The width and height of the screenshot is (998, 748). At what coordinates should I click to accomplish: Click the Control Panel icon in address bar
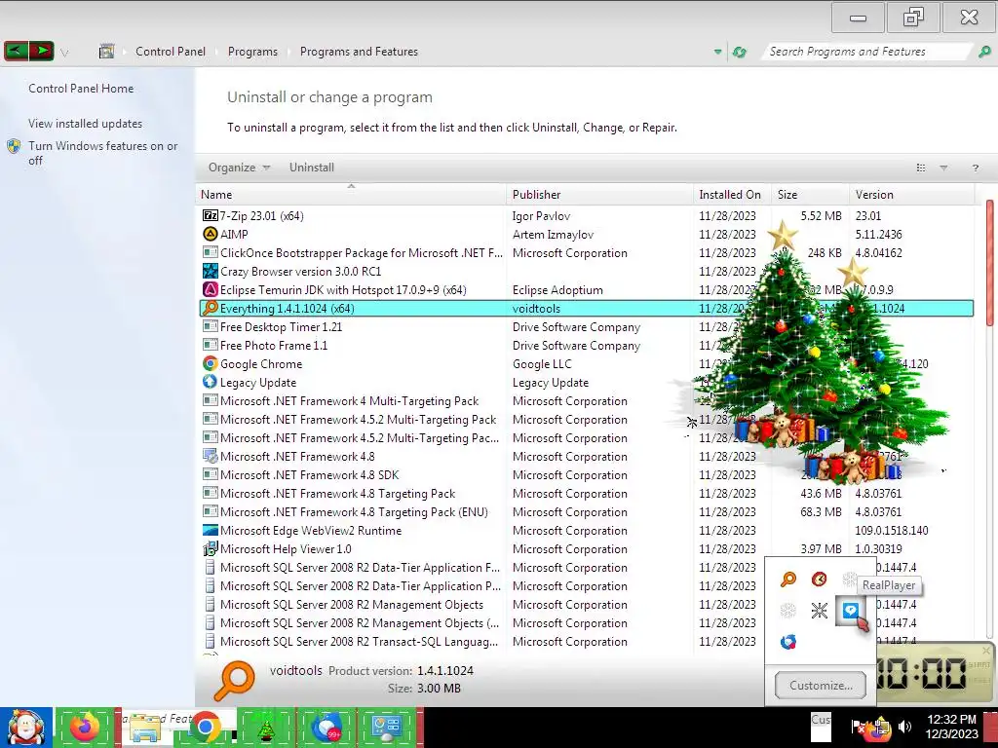(107, 52)
